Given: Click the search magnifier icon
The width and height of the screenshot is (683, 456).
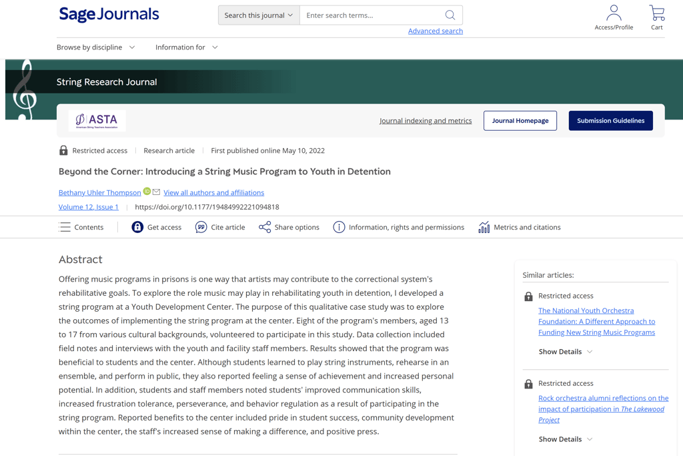Looking at the screenshot, I should tap(450, 15).
